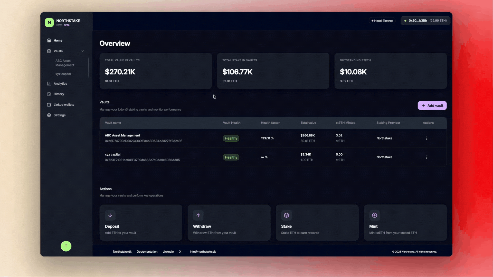Screen dimensions: 493x277
Task: Open actions menu for ABC Asset Management
Action: click(x=427, y=138)
